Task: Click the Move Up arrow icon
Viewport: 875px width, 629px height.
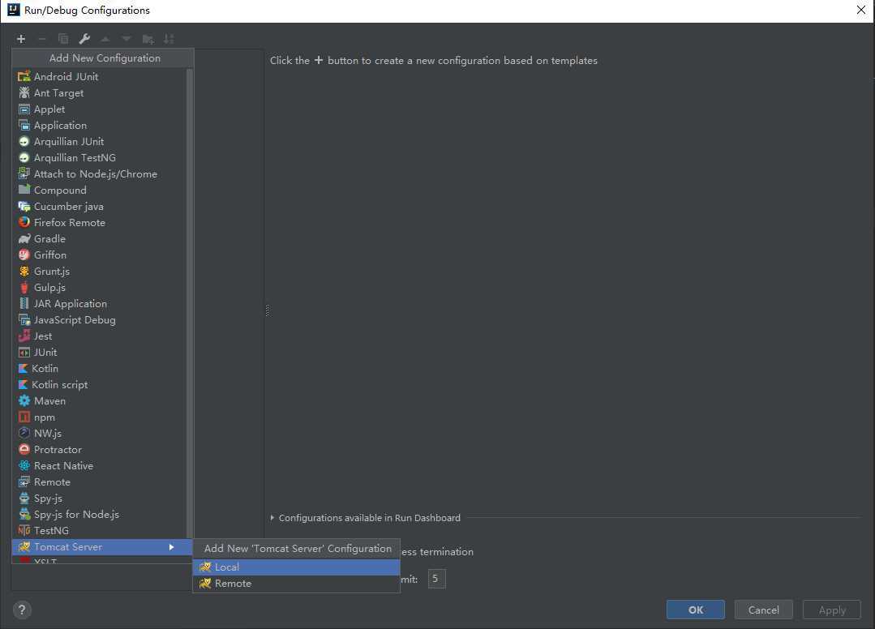Action: coord(105,38)
